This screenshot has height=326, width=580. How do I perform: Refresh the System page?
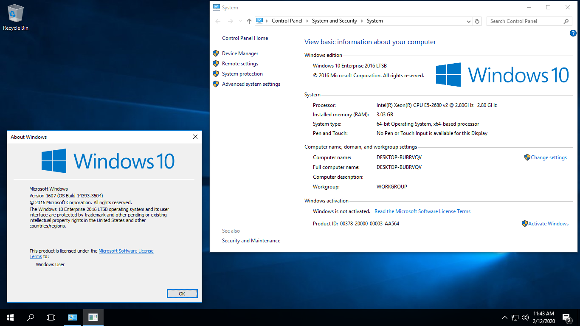[477, 21]
